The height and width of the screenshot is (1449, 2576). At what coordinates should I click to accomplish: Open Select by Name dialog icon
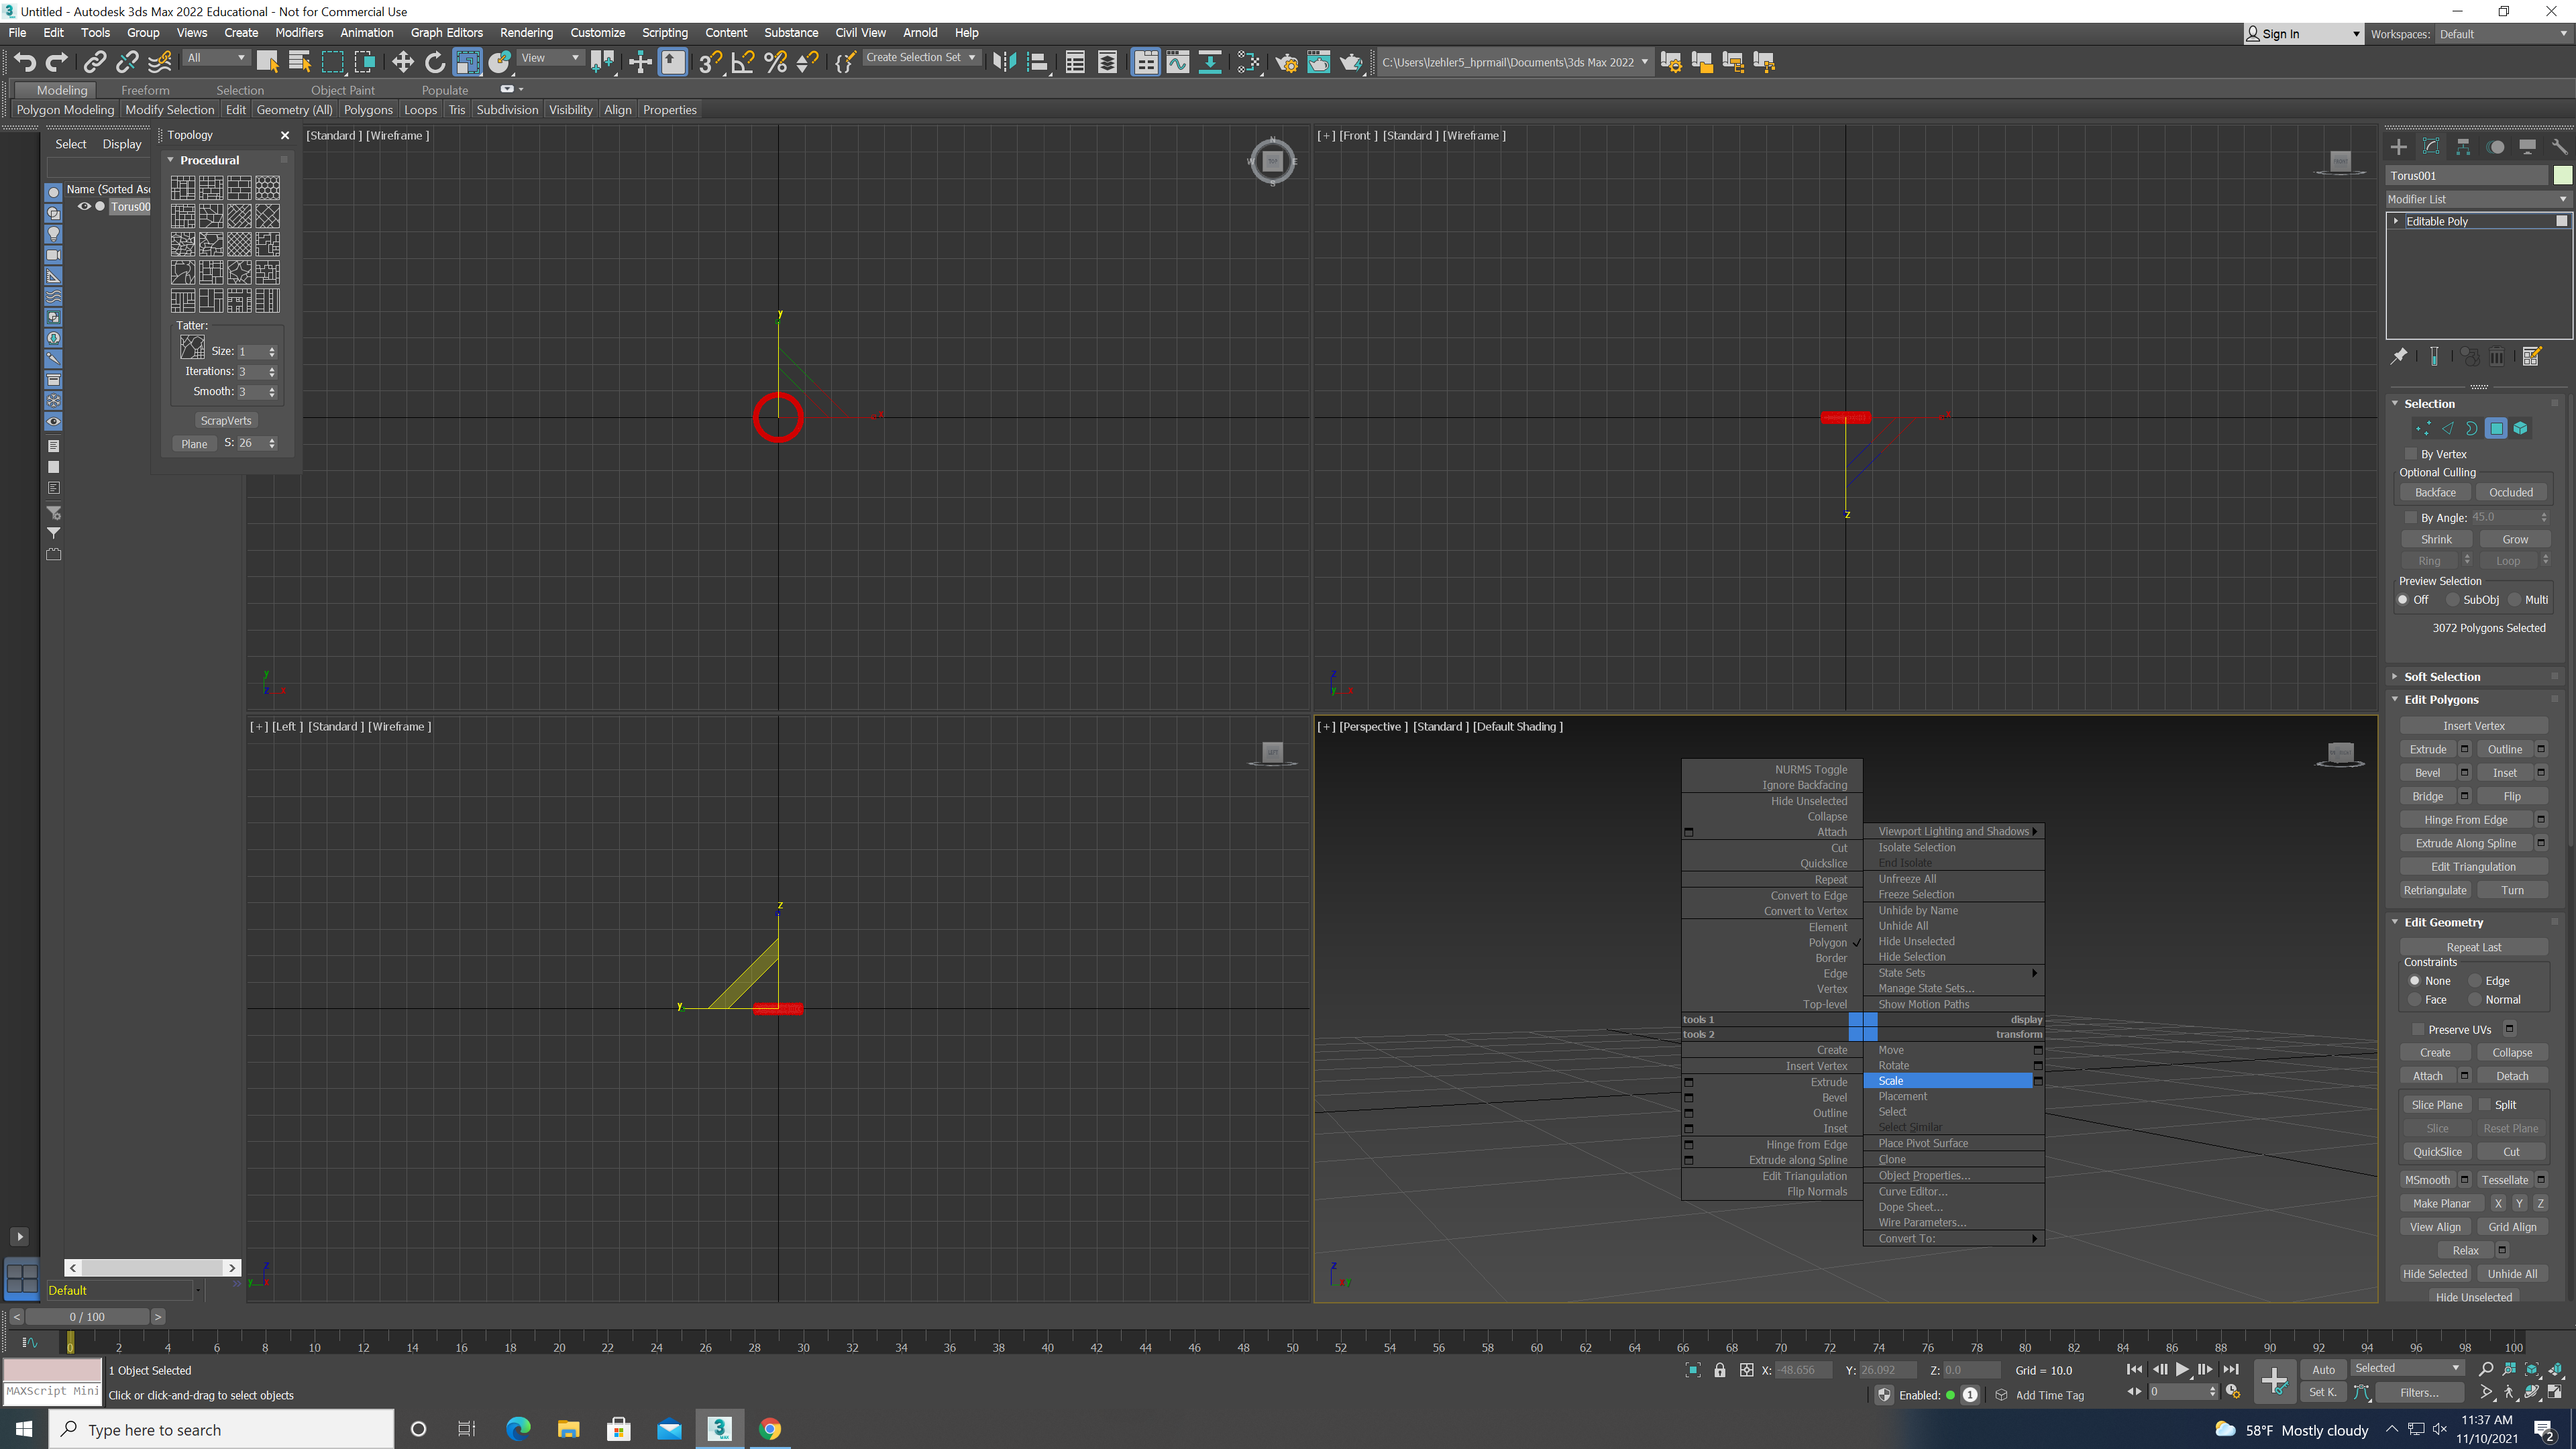(x=299, y=62)
